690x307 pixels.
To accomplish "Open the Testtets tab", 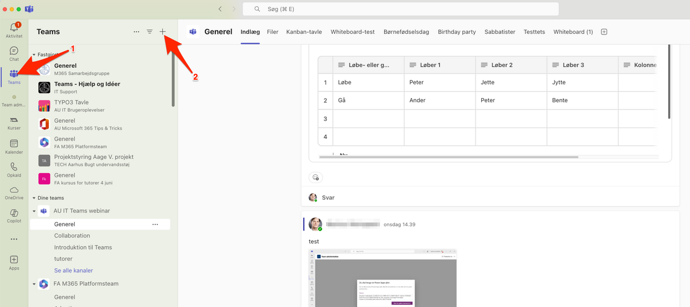I will [534, 32].
